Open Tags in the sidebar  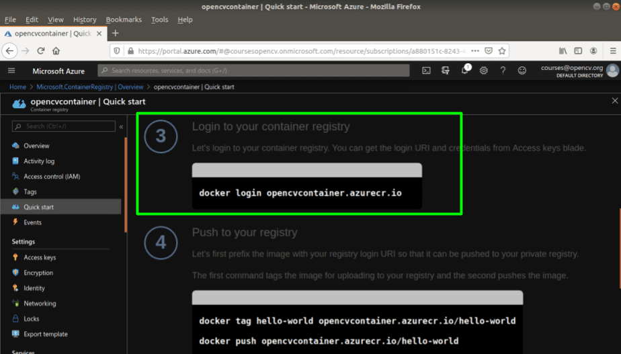[30, 191]
